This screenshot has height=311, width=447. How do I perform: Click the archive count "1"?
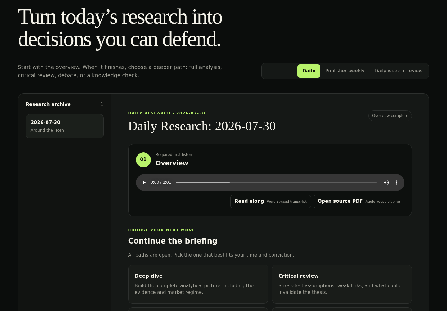[102, 104]
